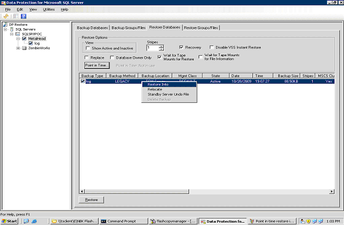
Task: Click the SQL Servers tree icon
Action: pyautogui.click(x=11, y=29)
